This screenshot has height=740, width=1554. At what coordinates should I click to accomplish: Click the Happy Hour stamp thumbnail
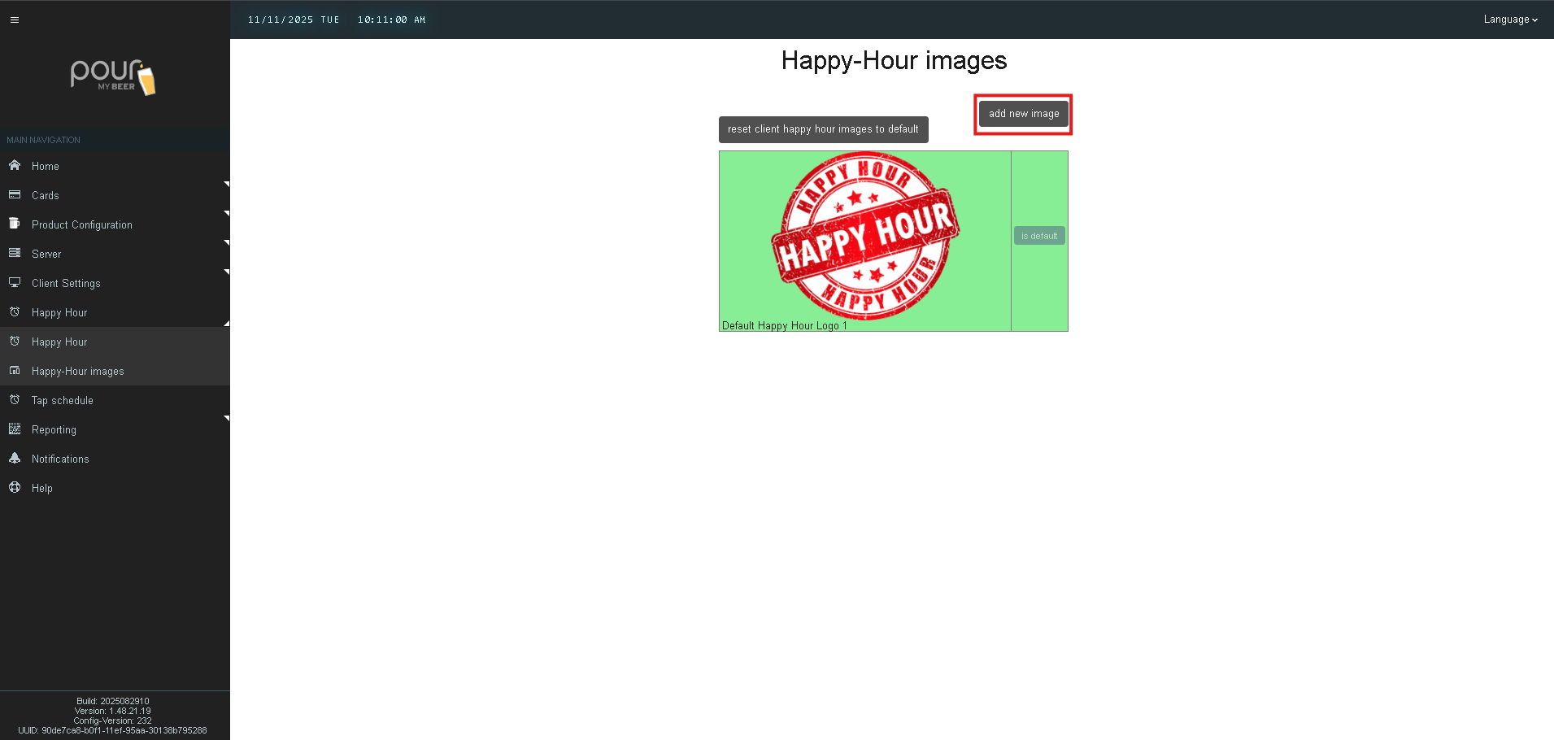click(x=864, y=236)
